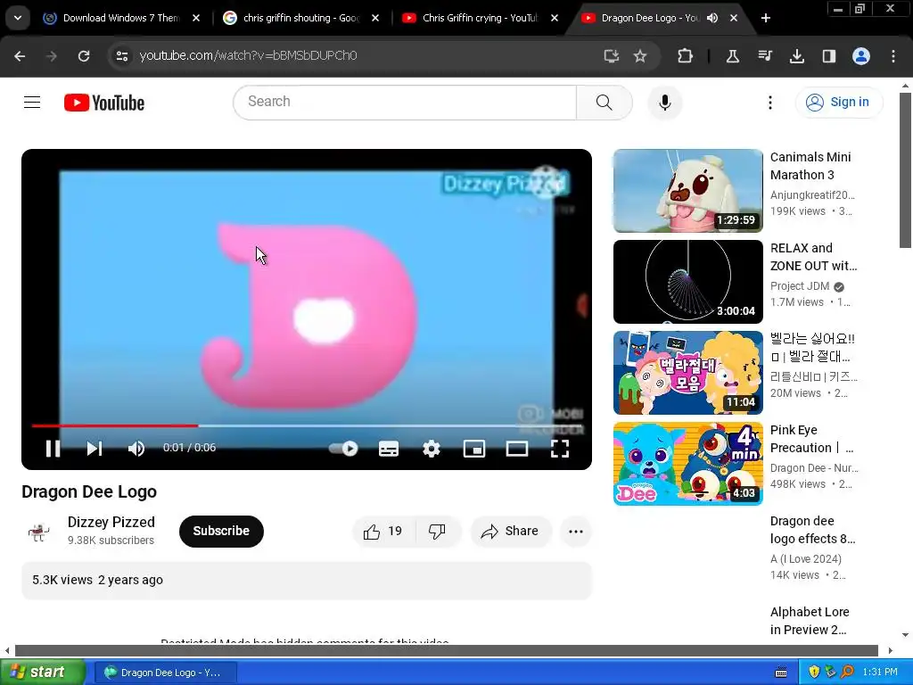
Task: Bookmark this page with star icon
Action: pos(640,56)
